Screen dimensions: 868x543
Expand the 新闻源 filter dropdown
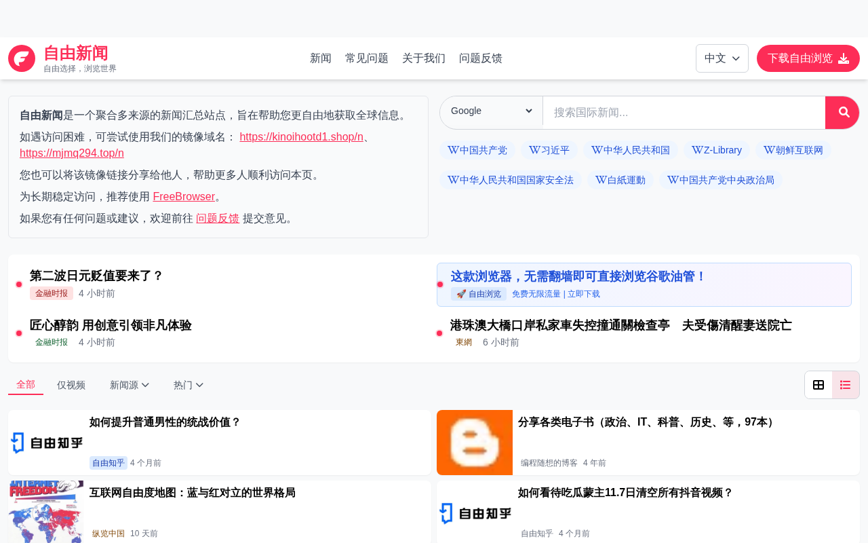point(130,386)
